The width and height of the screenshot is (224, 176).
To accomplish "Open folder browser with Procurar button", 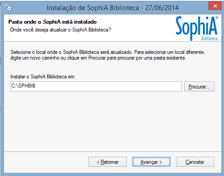I will tap(199, 87).
